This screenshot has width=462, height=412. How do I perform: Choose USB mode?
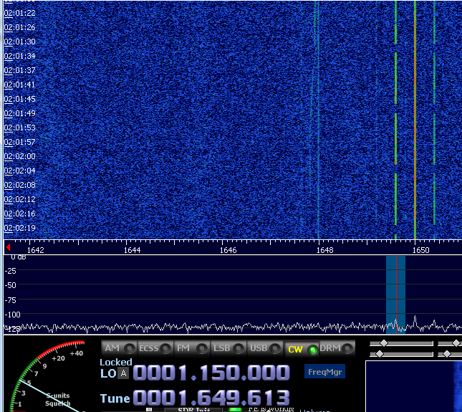pos(265,348)
